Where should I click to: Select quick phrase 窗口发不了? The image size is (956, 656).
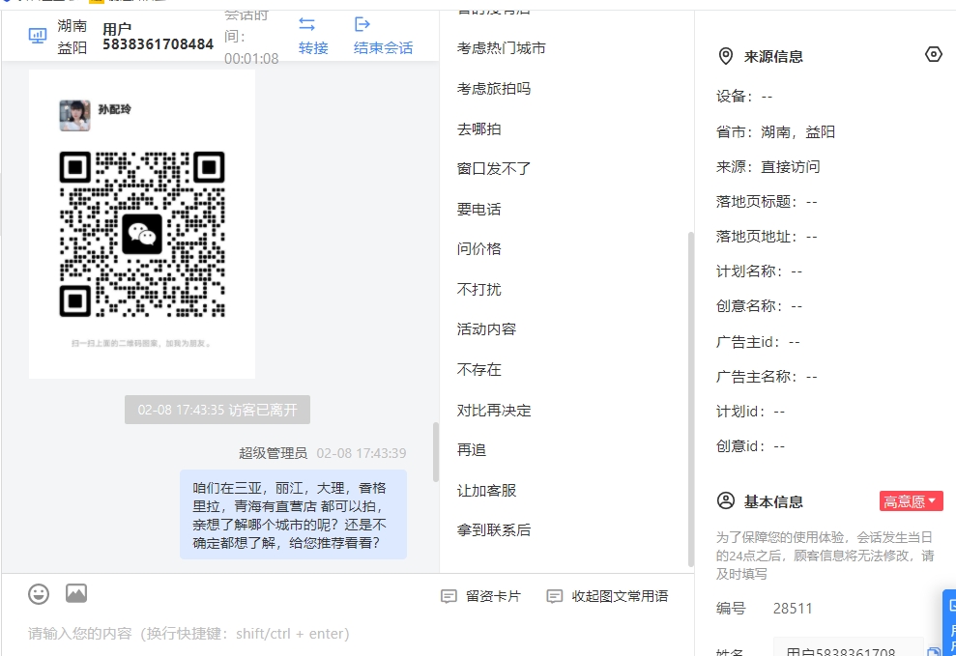point(494,169)
